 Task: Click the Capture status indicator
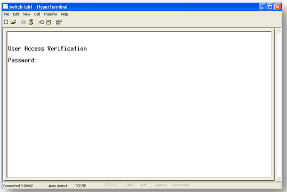click(x=160, y=185)
